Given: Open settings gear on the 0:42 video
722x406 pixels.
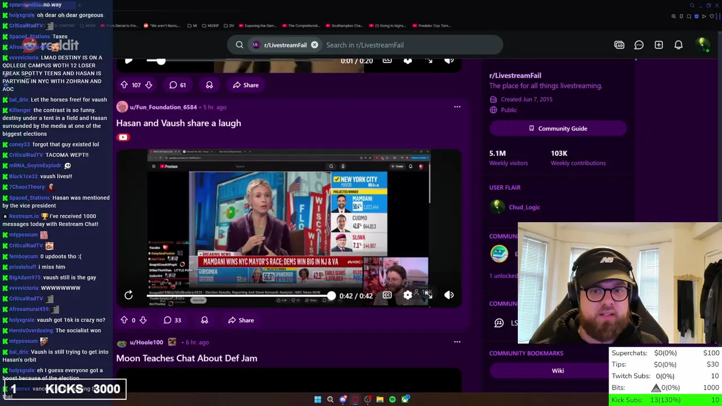Looking at the screenshot, I should click(x=407, y=295).
